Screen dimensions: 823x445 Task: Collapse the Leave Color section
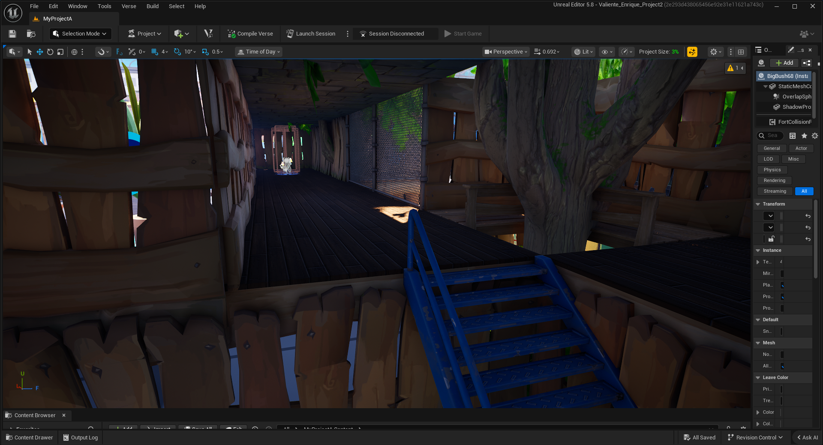pos(758,378)
